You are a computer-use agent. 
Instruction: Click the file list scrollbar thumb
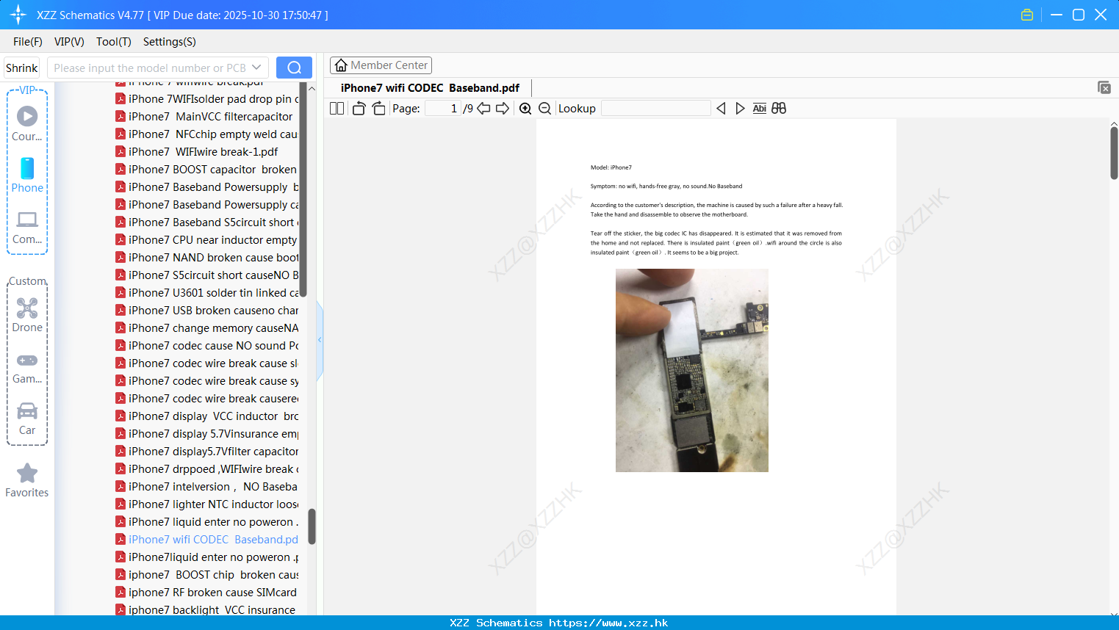(x=312, y=526)
